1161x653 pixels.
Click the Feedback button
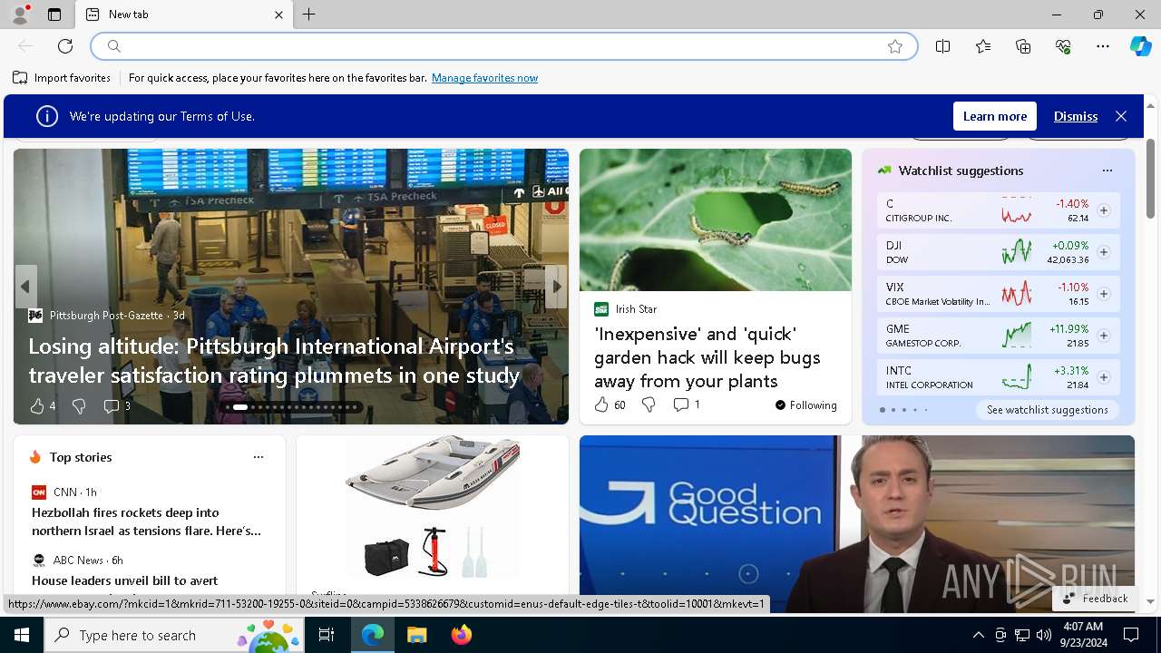pos(1095,599)
